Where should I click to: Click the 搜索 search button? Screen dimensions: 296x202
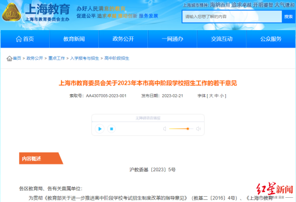tap(289, 16)
